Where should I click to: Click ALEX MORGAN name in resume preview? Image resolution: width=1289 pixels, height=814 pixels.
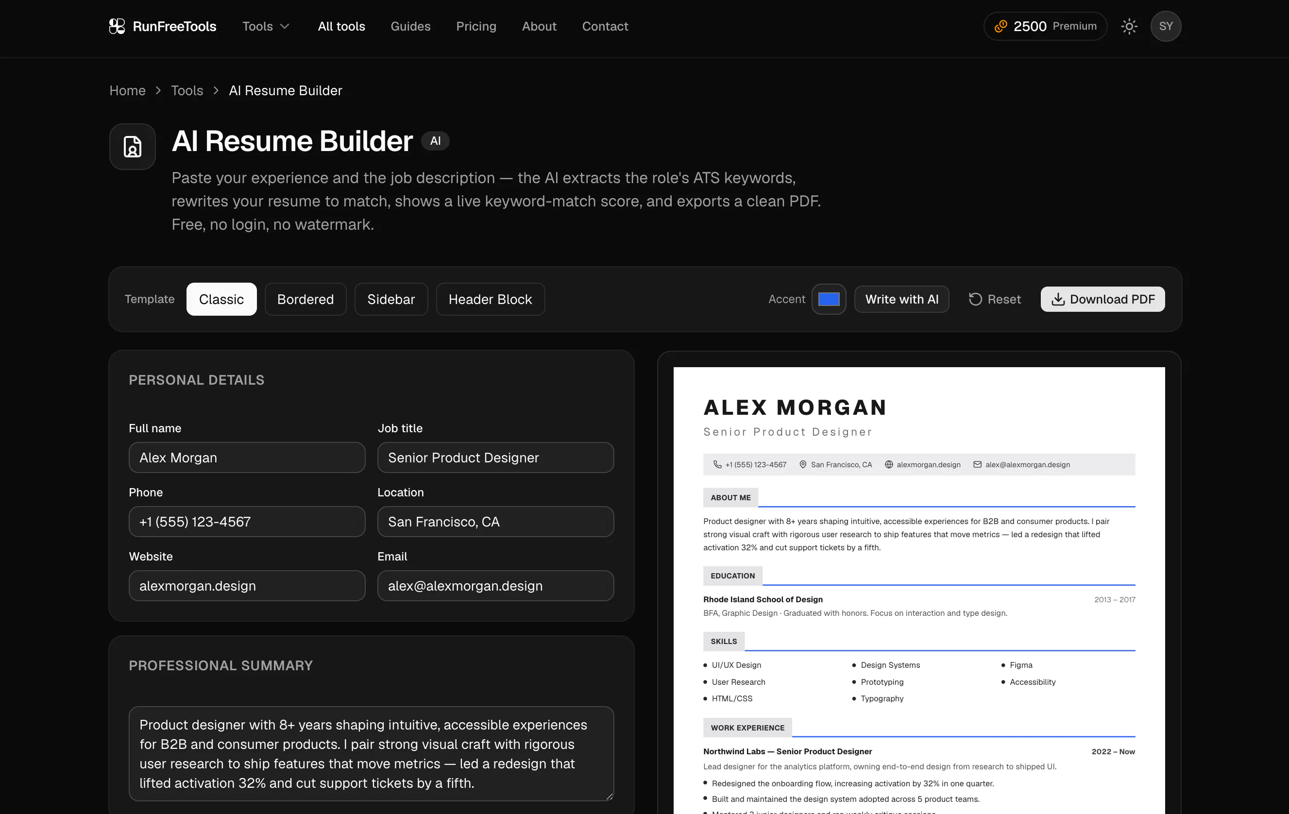tap(795, 407)
